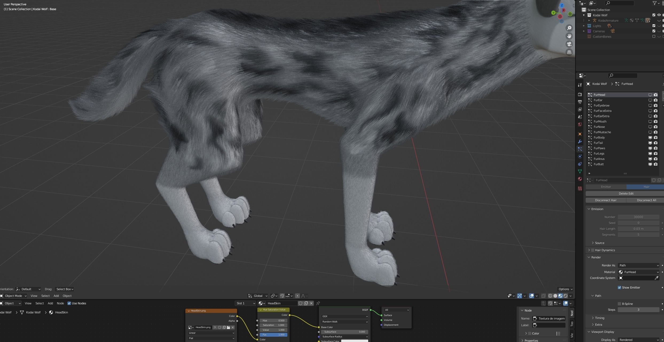Viewport: 664px width, 342px height.
Task: Click fake user shield icon beside HeadSkin
Action: point(300,303)
